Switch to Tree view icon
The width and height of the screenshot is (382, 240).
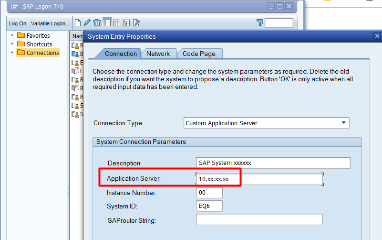coord(126,22)
